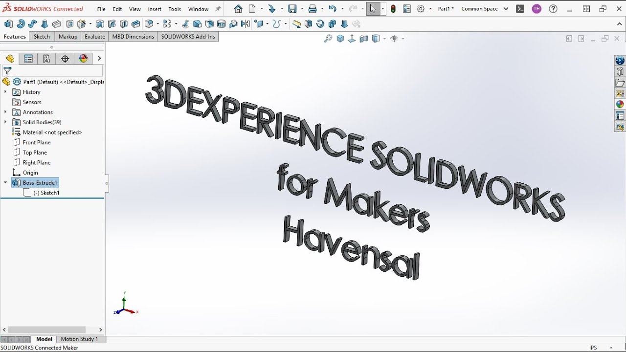Switch to the Sketch tab
Image resolution: width=626 pixels, height=352 pixels.
(x=42, y=37)
